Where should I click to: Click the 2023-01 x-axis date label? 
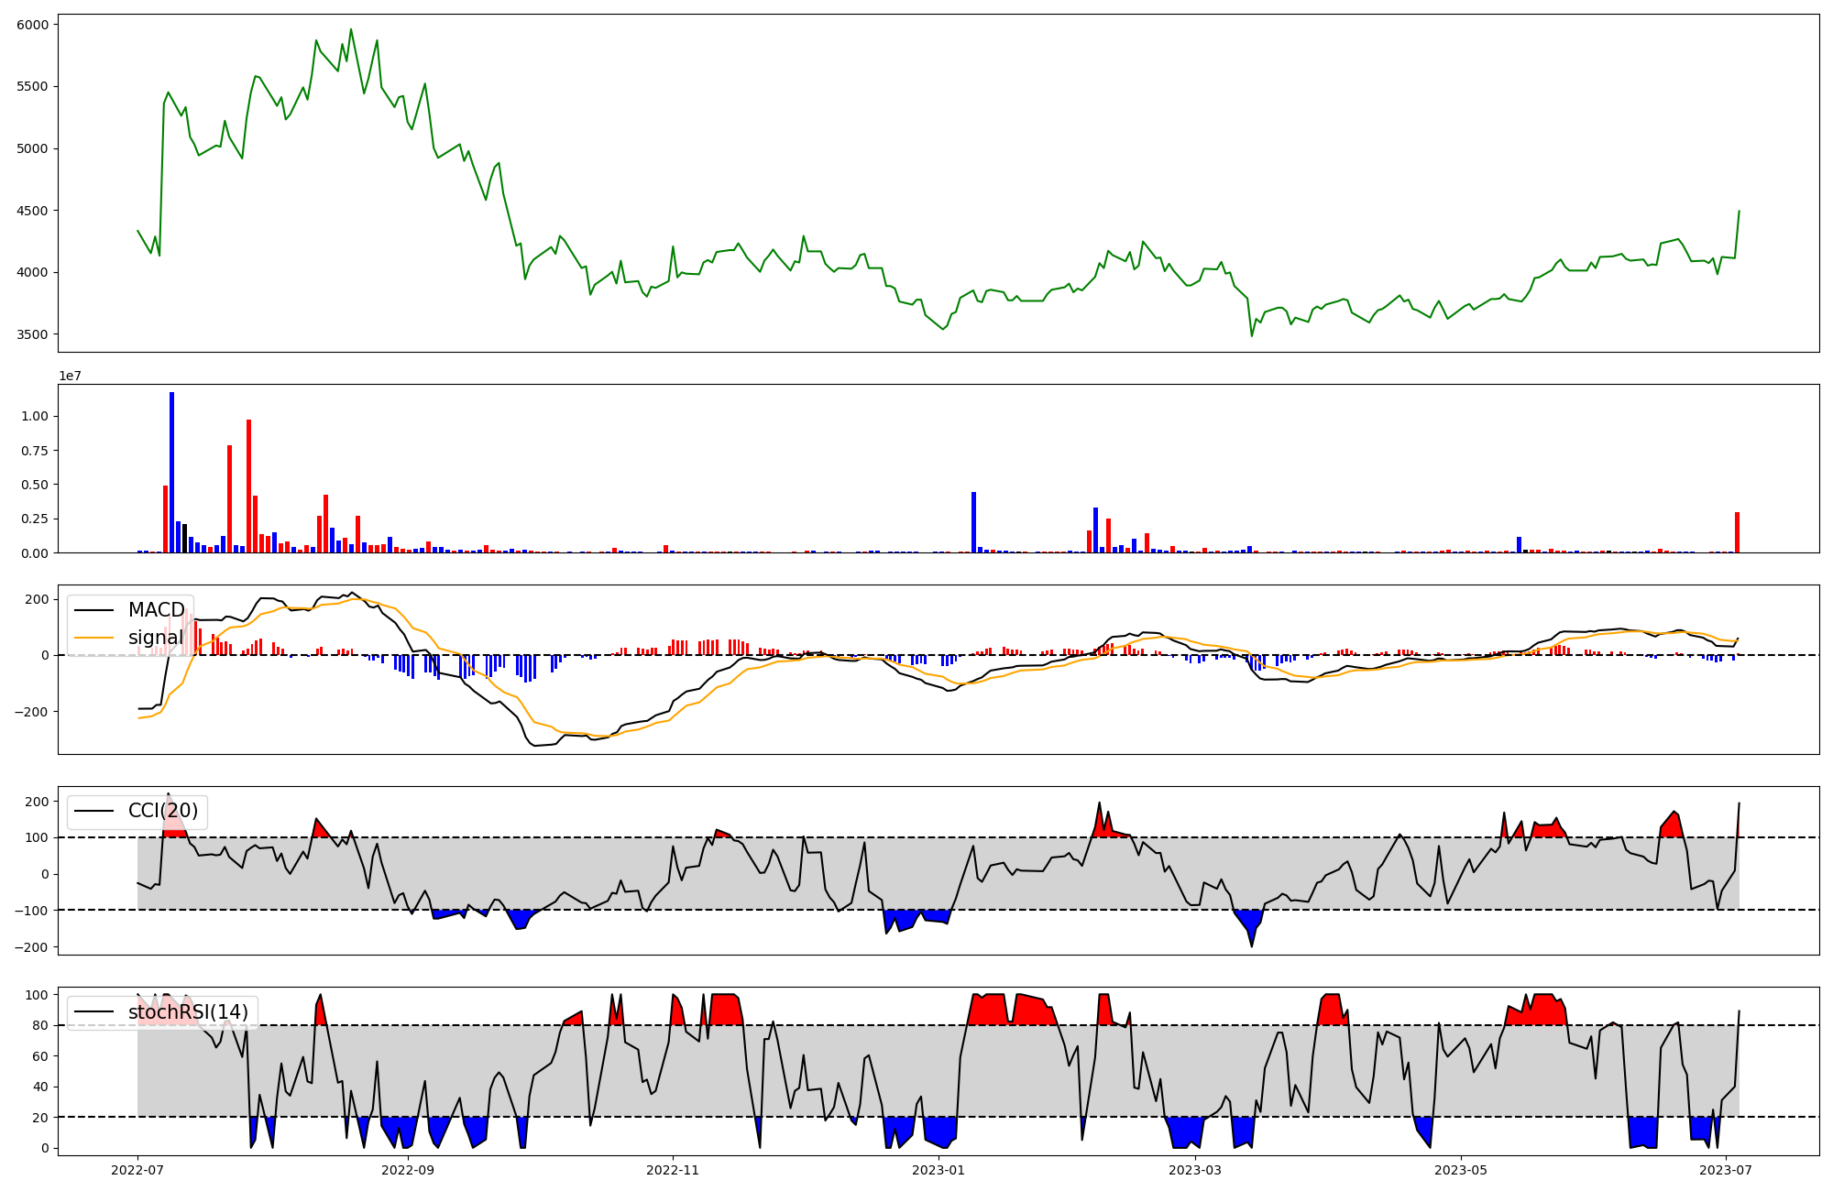938,1170
